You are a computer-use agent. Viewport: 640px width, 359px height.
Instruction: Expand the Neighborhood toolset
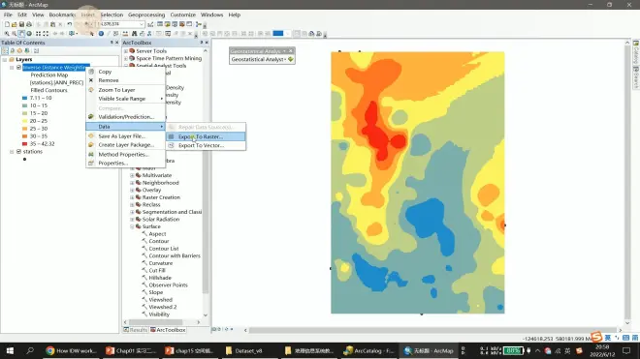pyautogui.click(x=132, y=183)
